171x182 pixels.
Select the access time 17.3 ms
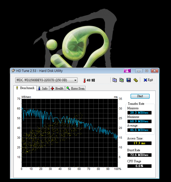[139, 143]
